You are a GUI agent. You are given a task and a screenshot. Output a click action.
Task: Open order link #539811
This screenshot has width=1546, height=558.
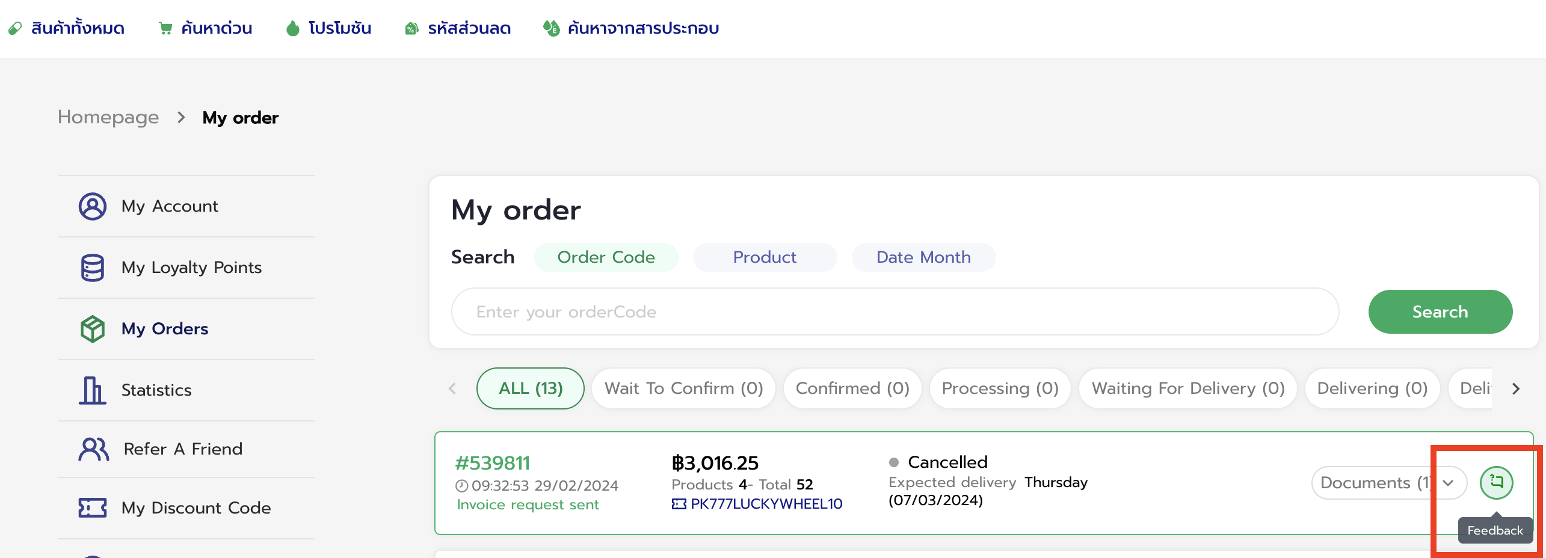[x=493, y=463]
